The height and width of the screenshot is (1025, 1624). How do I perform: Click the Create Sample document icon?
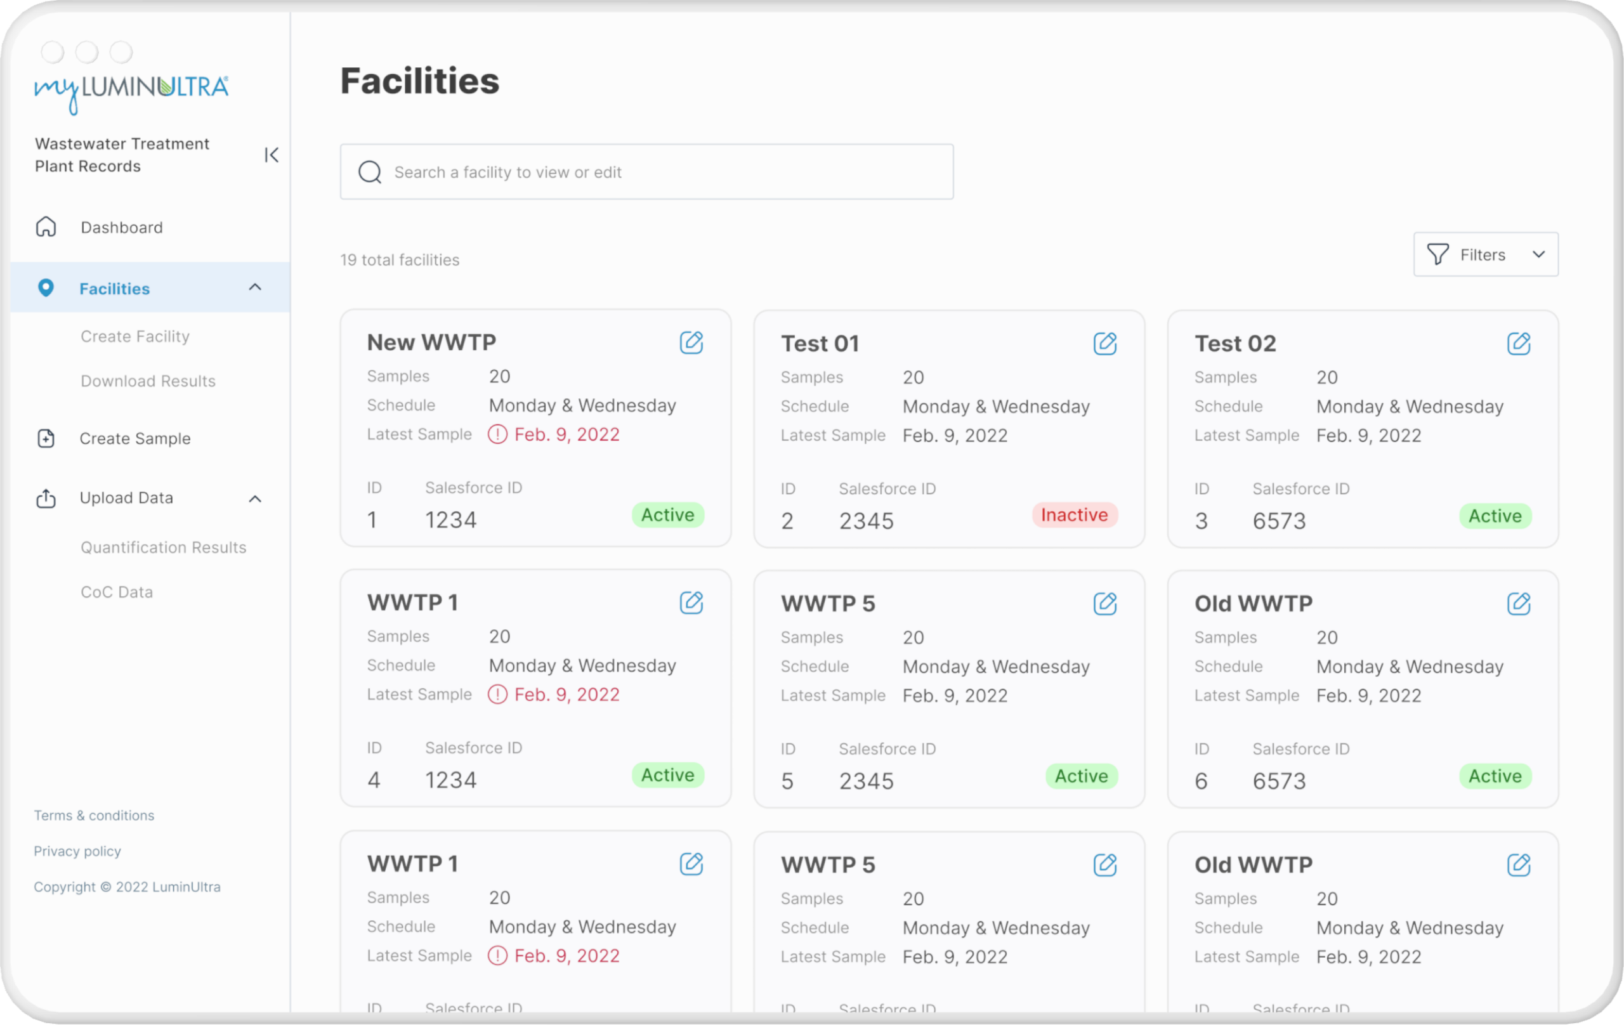(46, 438)
